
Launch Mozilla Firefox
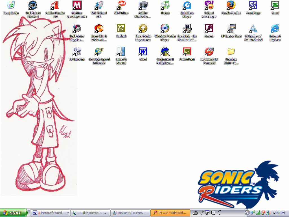pos(231,6)
